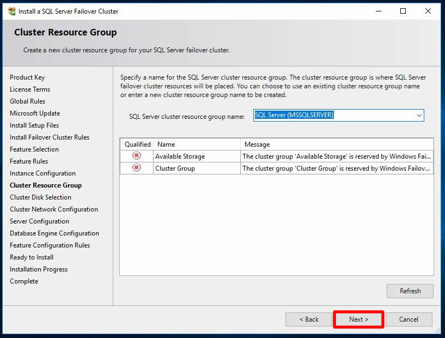Click the SQL Server setup title bar icon
The height and width of the screenshot is (338, 445).
pyautogui.click(x=11, y=11)
